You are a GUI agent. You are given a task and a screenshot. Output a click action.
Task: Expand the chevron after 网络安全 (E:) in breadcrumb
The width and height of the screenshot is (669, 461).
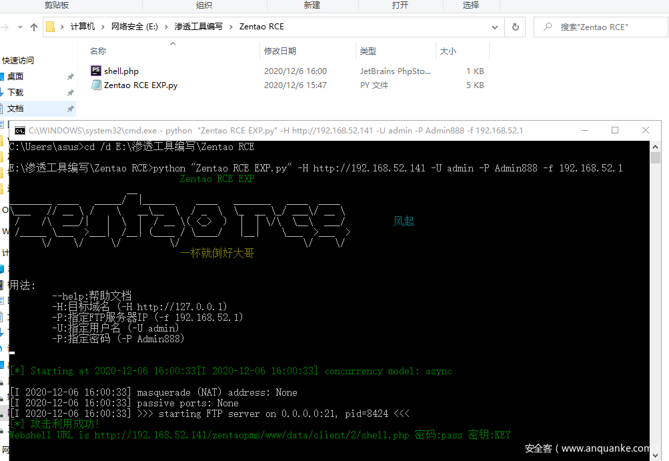[166, 27]
